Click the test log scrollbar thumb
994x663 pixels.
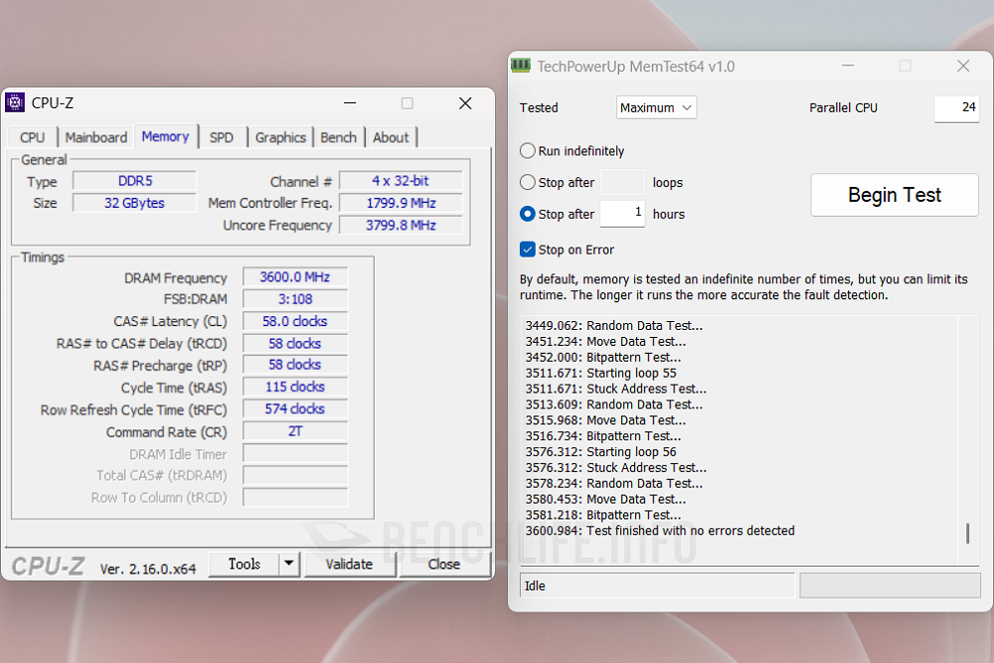[x=967, y=534]
